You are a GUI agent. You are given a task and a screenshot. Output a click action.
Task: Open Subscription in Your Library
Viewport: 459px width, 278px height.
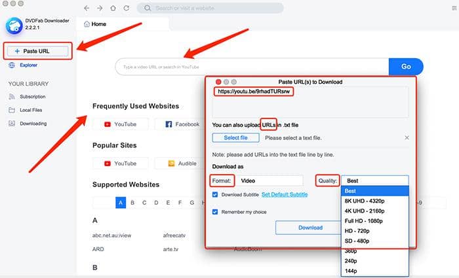[33, 97]
